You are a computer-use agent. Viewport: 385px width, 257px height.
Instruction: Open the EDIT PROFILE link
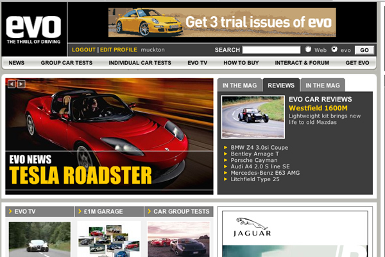pos(119,49)
